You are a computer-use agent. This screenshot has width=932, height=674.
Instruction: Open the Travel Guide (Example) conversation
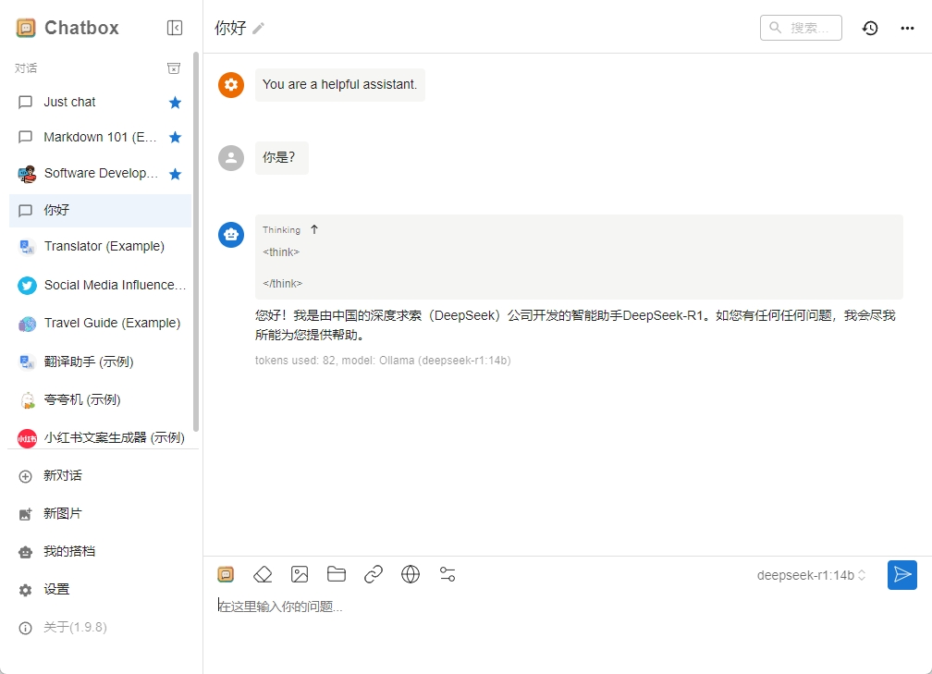pyautogui.click(x=111, y=324)
